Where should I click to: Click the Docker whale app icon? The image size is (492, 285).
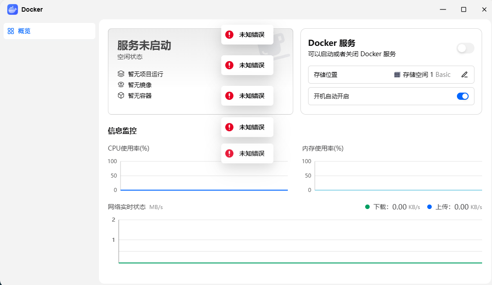pyautogui.click(x=13, y=9)
